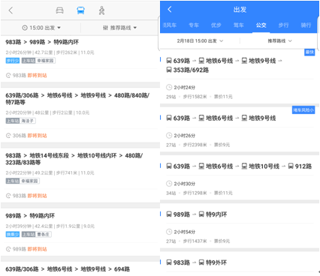Viewport: 320px width, 276px height.
Task: Click the 2小时26分 duration clock icon
Action: click(169, 135)
